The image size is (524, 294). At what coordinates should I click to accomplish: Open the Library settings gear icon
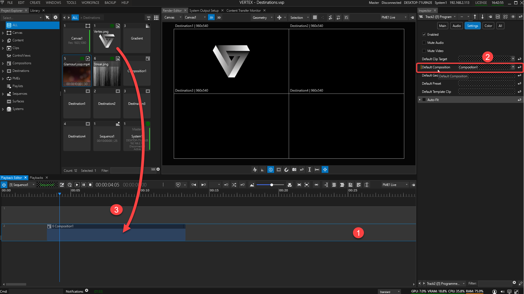pyautogui.click(x=55, y=17)
